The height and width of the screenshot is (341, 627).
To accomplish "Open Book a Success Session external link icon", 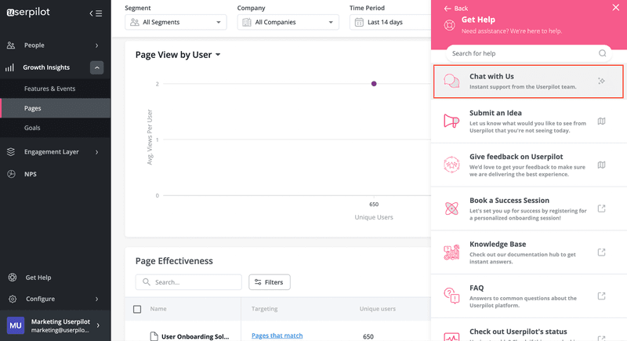I will [x=601, y=209].
